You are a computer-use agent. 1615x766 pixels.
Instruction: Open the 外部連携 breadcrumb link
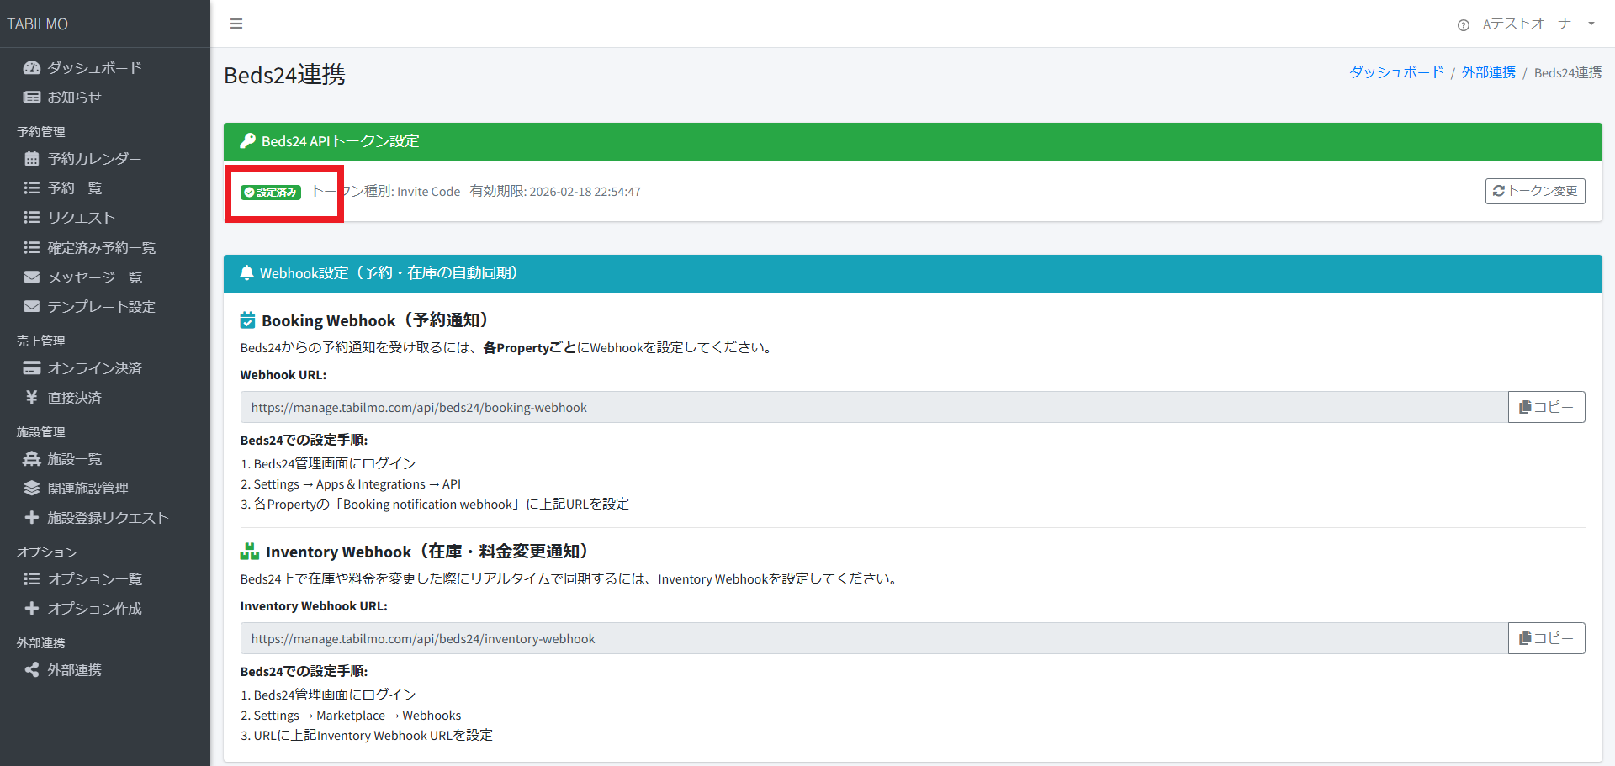(1488, 72)
